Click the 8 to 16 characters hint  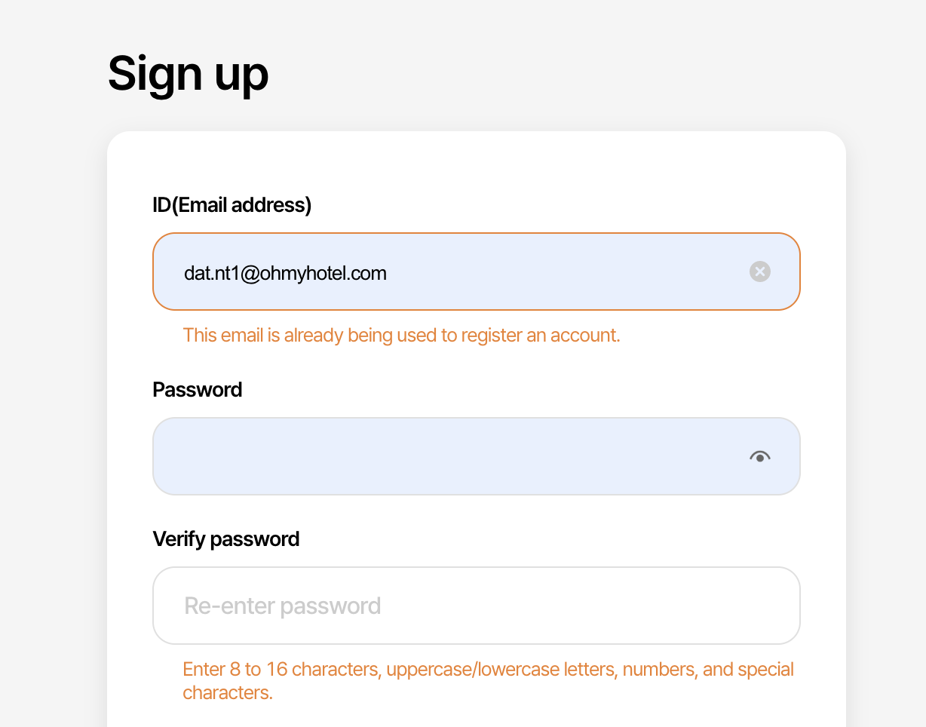pos(488,670)
